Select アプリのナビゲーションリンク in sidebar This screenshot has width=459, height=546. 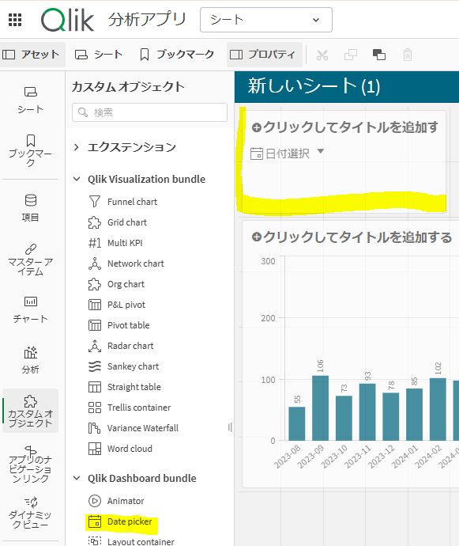(x=30, y=464)
